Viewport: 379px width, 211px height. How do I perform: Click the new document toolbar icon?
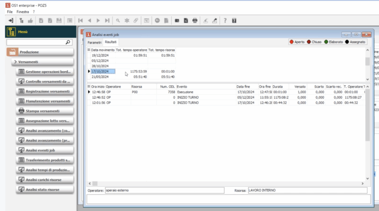coord(41,21)
